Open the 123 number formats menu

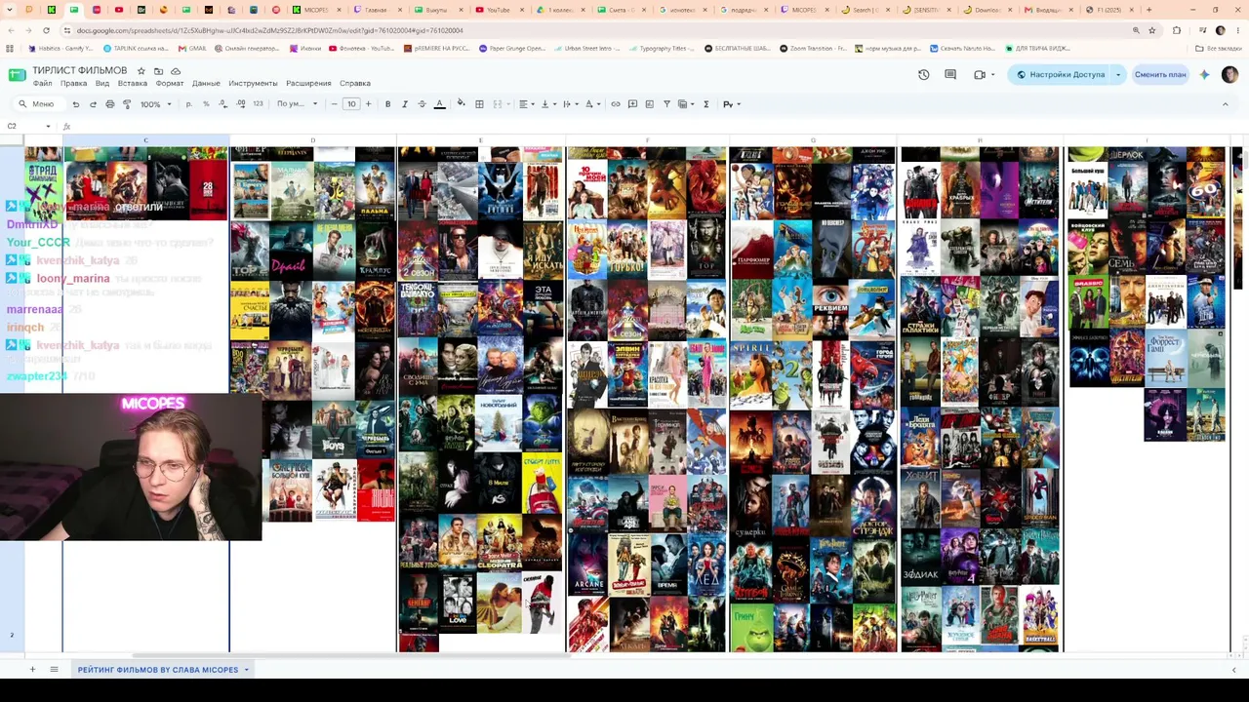258,104
